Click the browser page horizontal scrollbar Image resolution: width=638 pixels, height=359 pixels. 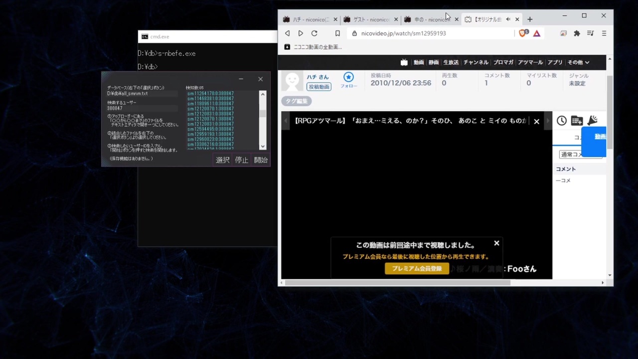tap(398, 283)
